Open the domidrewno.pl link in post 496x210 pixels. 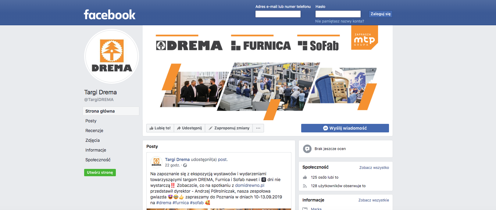pyautogui.click(x=250, y=185)
